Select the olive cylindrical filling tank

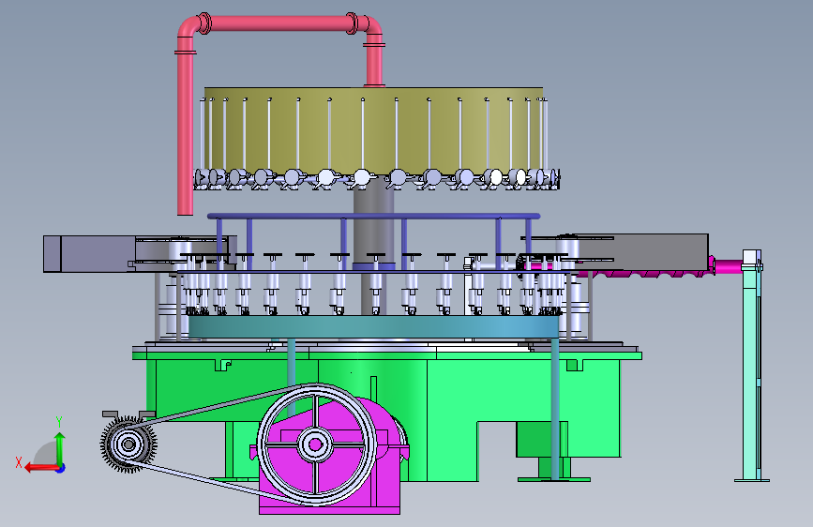pos(374,130)
